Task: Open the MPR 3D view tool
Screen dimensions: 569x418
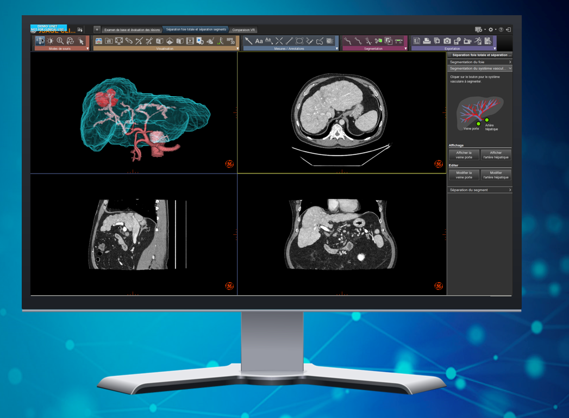Action: [230, 41]
